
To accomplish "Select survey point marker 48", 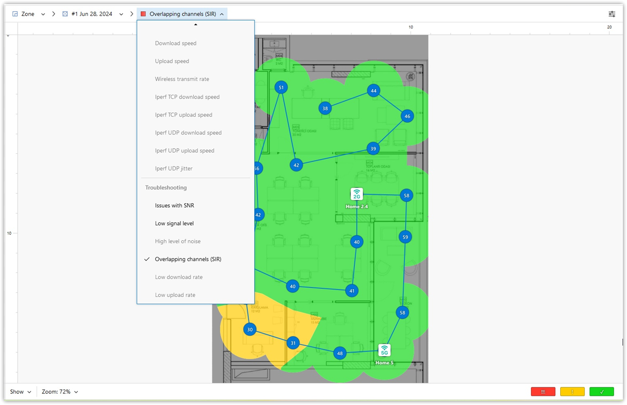I will (340, 353).
